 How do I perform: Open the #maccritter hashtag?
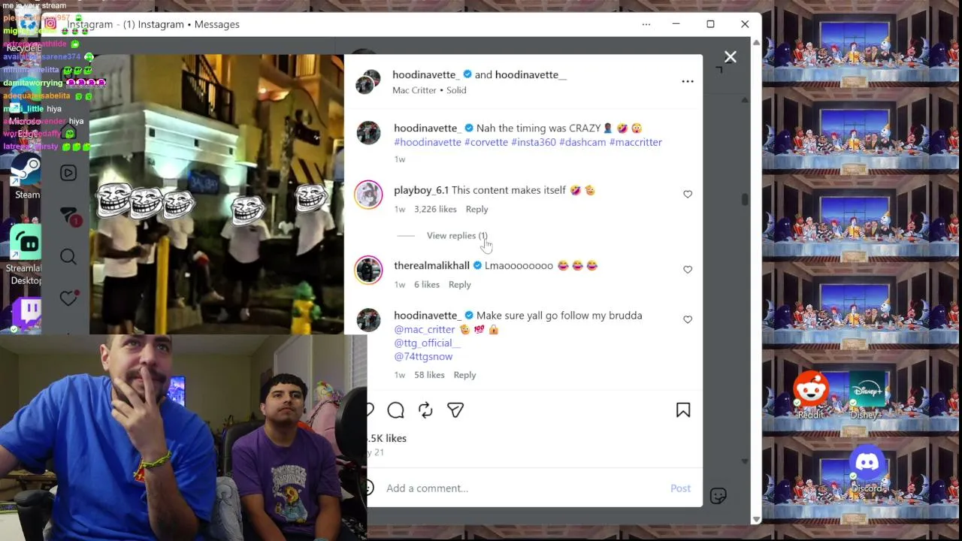636,142
